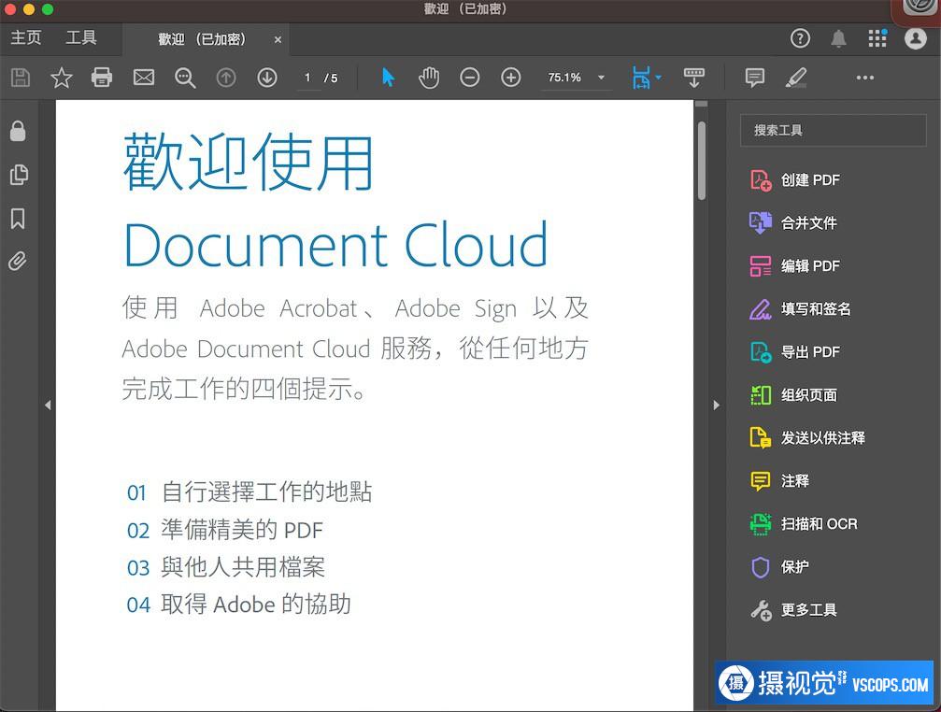
Task: Expand the left navigation pane arrow
Action: click(x=48, y=406)
